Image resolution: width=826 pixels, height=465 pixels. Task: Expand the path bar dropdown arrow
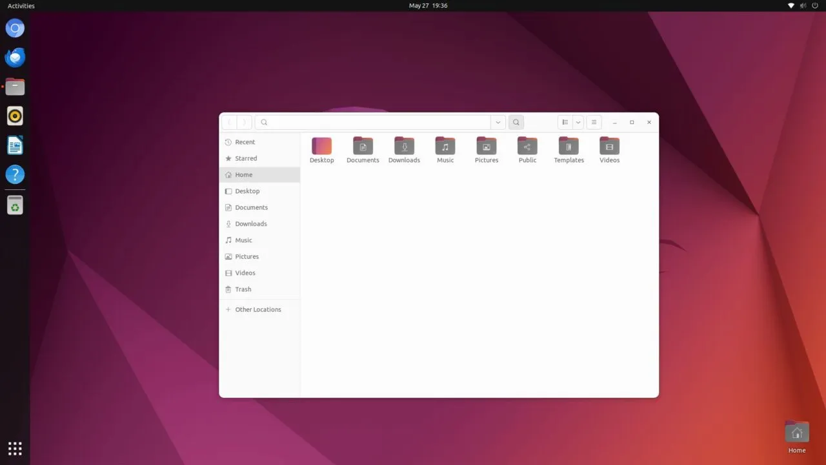point(498,122)
